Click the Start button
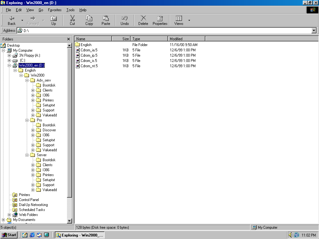This screenshot has height=239, width=319. pyautogui.click(x=9, y=235)
